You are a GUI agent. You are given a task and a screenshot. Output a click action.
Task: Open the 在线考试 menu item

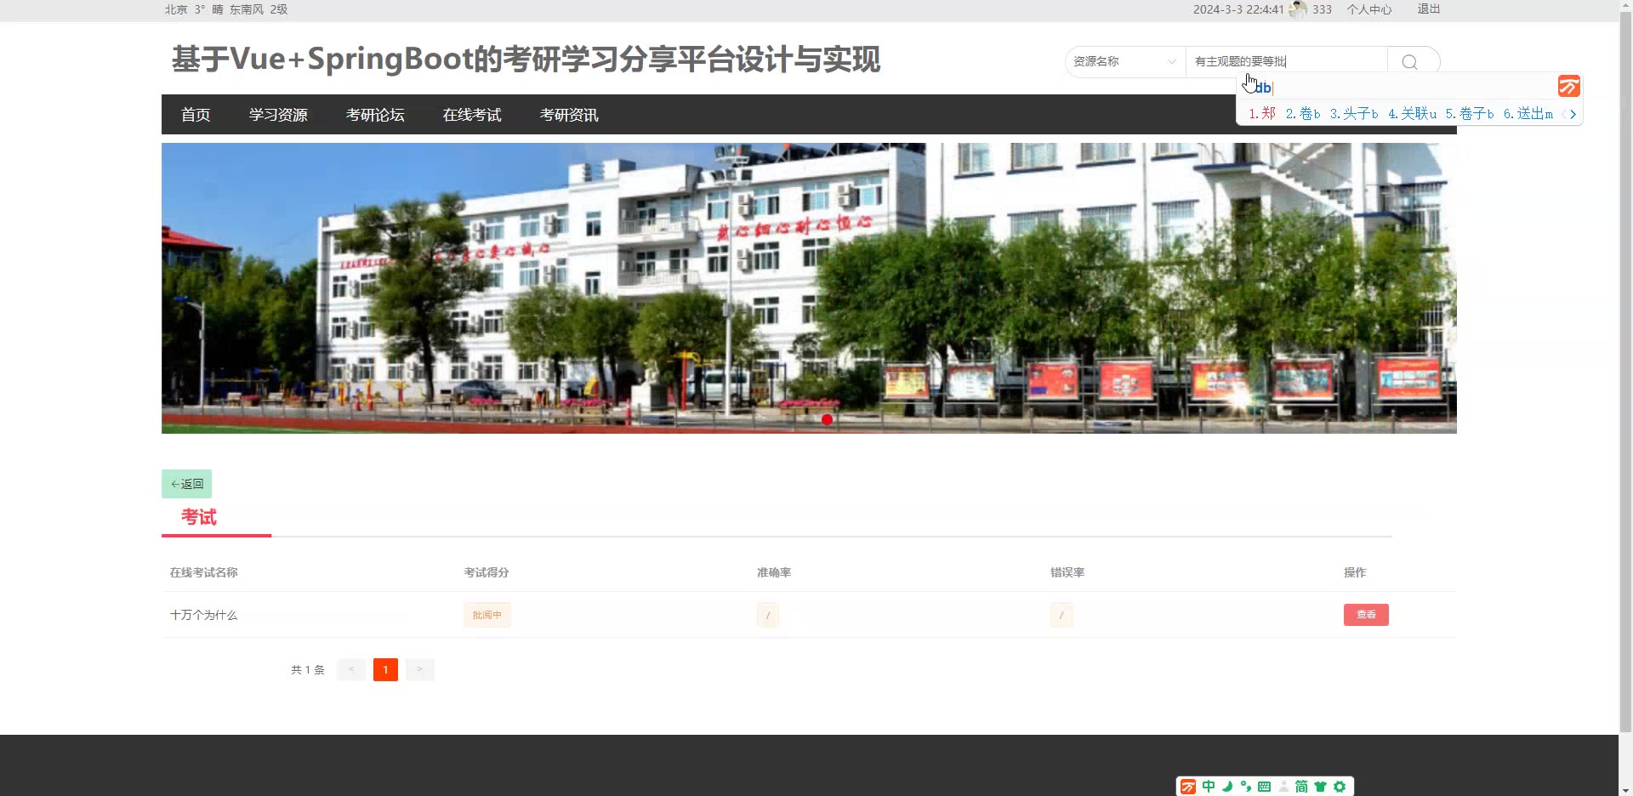click(x=472, y=115)
